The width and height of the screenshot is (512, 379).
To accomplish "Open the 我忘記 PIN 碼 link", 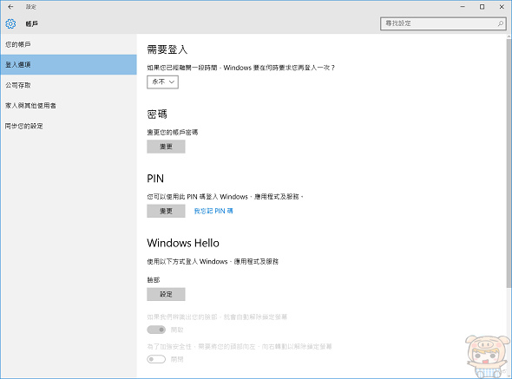I will pos(213,211).
